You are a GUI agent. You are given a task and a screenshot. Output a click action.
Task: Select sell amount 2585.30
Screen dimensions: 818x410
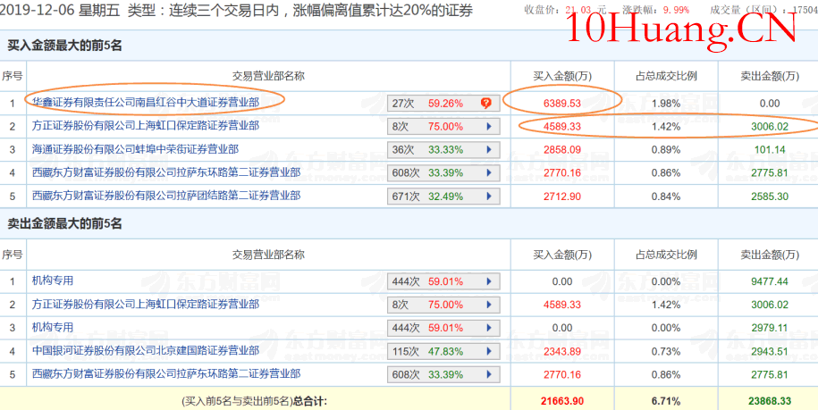pos(770,197)
